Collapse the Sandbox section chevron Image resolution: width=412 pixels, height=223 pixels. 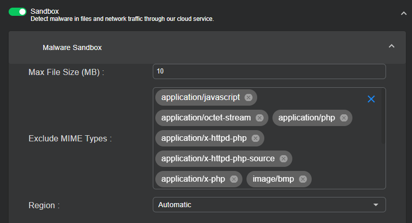403,14
